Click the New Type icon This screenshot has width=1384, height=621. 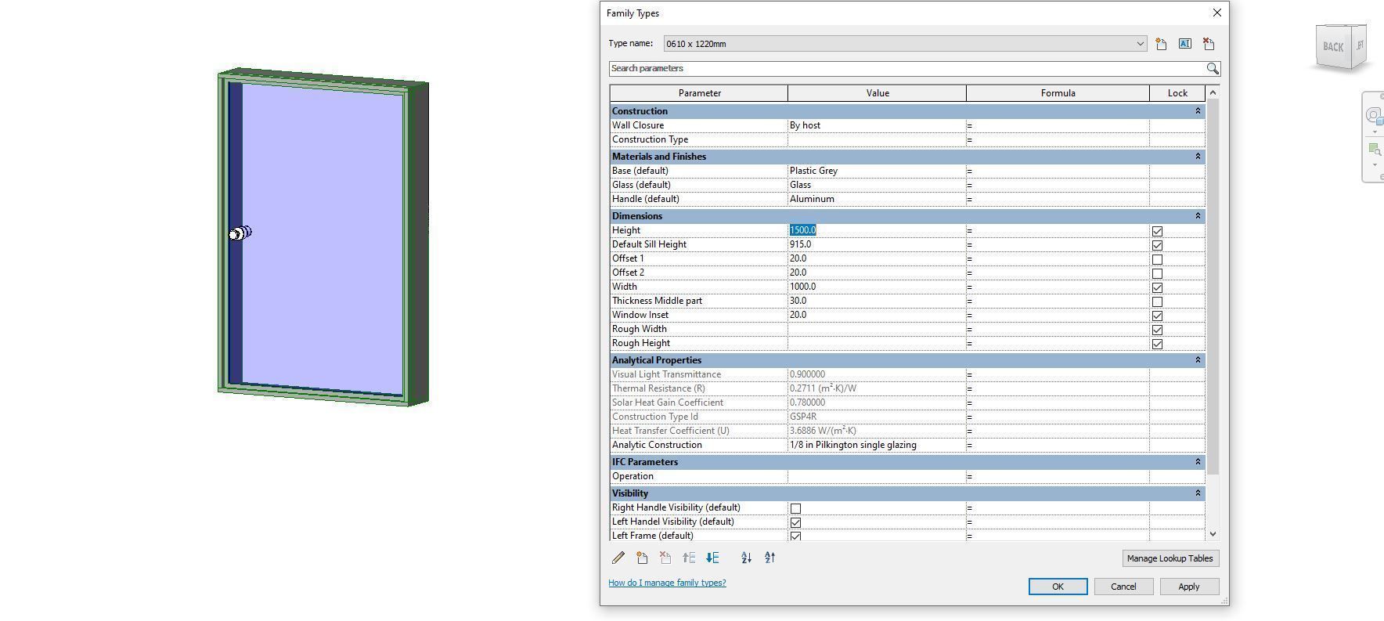click(1161, 44)
